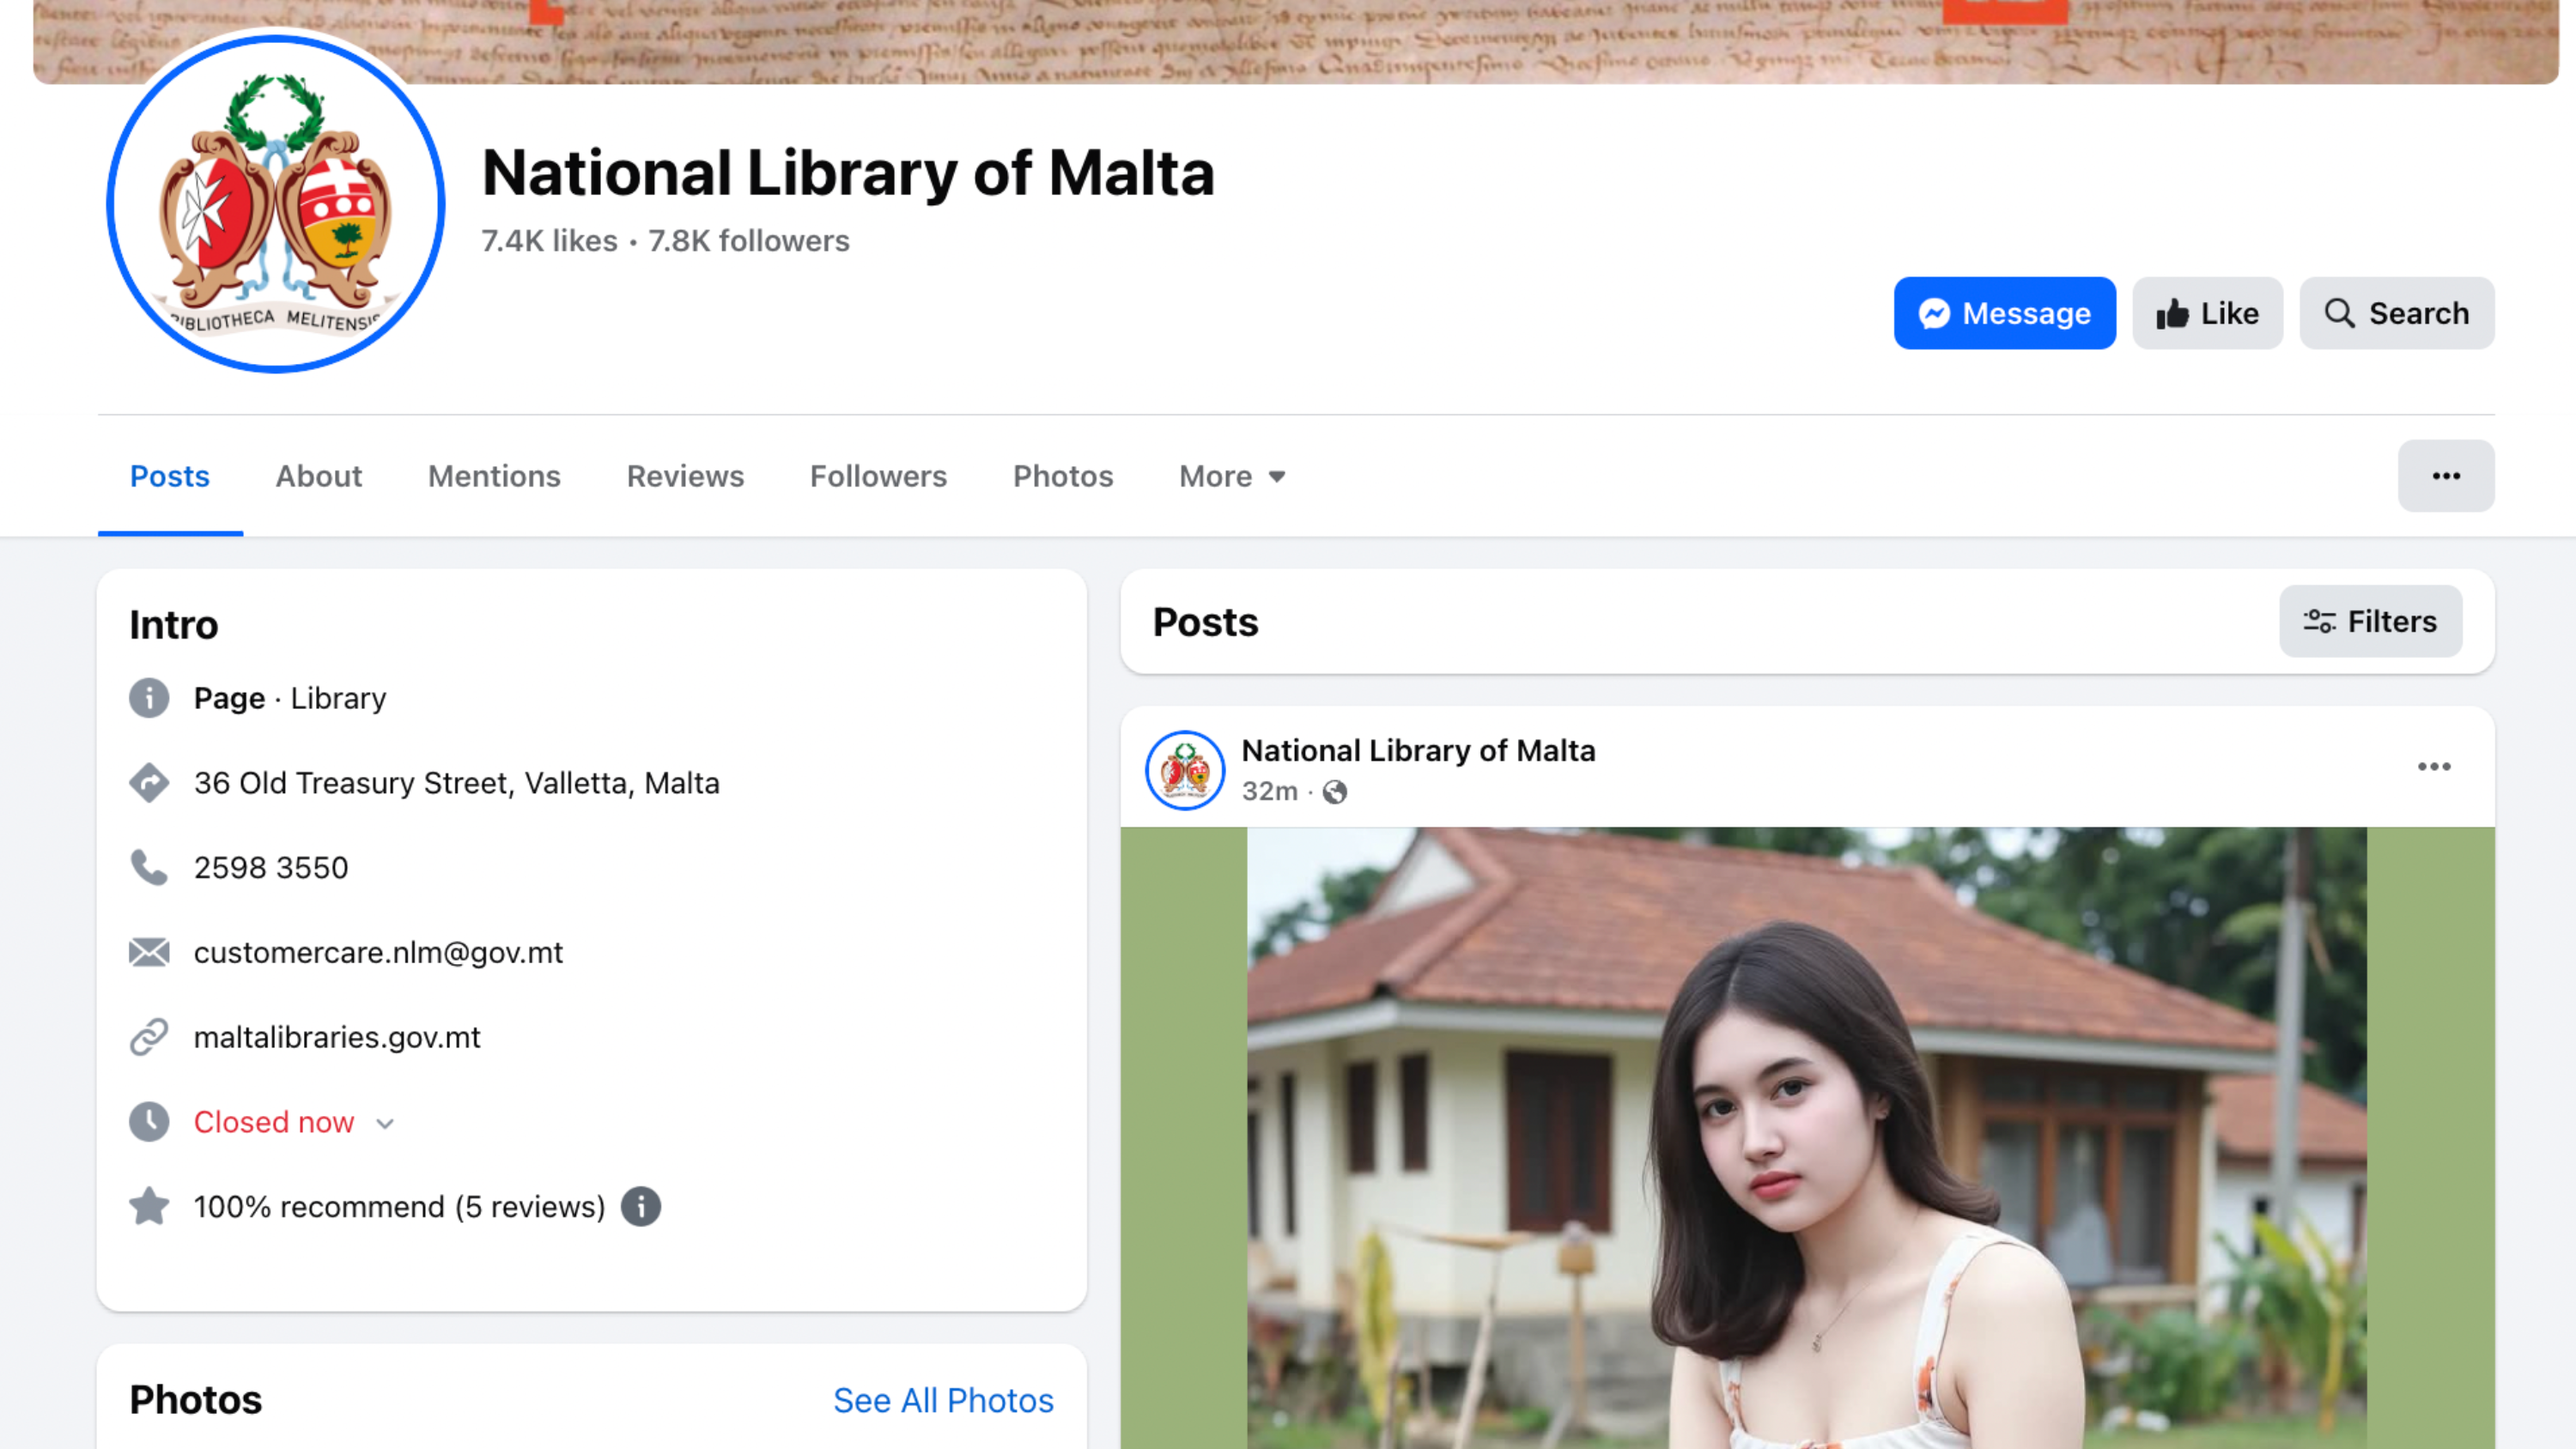
Task: Click the phone icon
Action: click(149, 868)
